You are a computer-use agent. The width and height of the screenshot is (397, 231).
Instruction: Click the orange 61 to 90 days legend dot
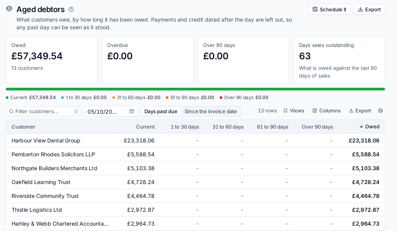point(167,98)
